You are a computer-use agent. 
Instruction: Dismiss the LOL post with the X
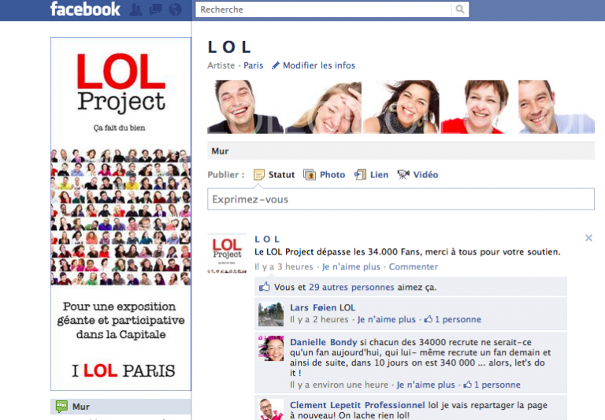click(x=588, y=238)
